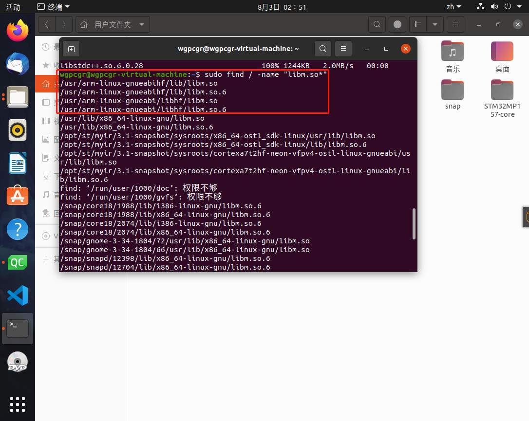Image resolution: width=529 pixels, height=421 pixels.
Task: Open LibreOffice Writer from the dock
Action: [18, 163]
